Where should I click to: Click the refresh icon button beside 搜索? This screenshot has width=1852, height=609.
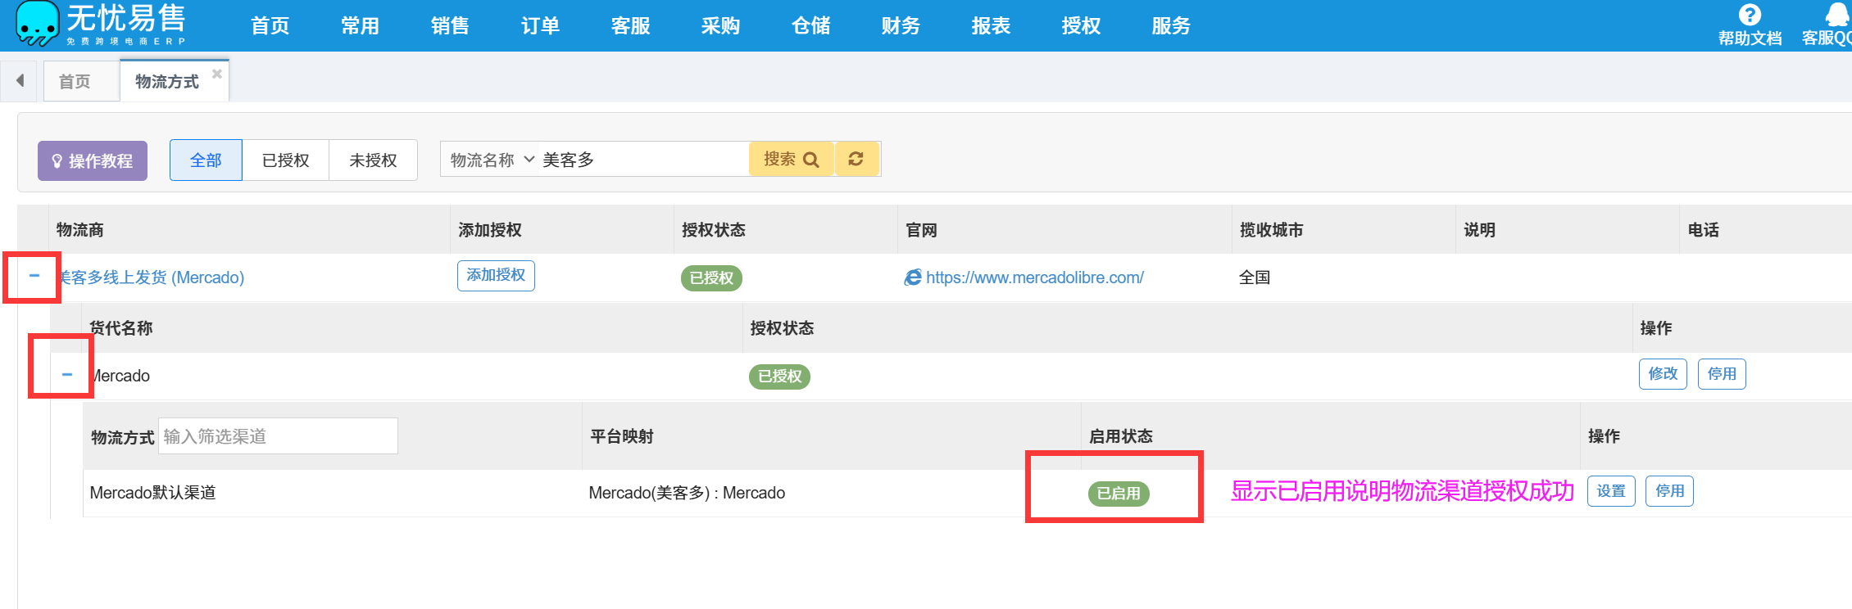click(x=856, y=159)
